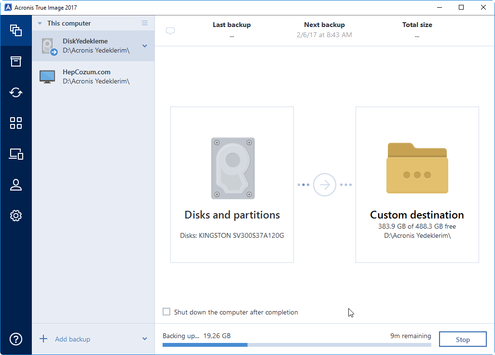Close the Acronis True Image window

pyautogui.click(x=483, y=7)
